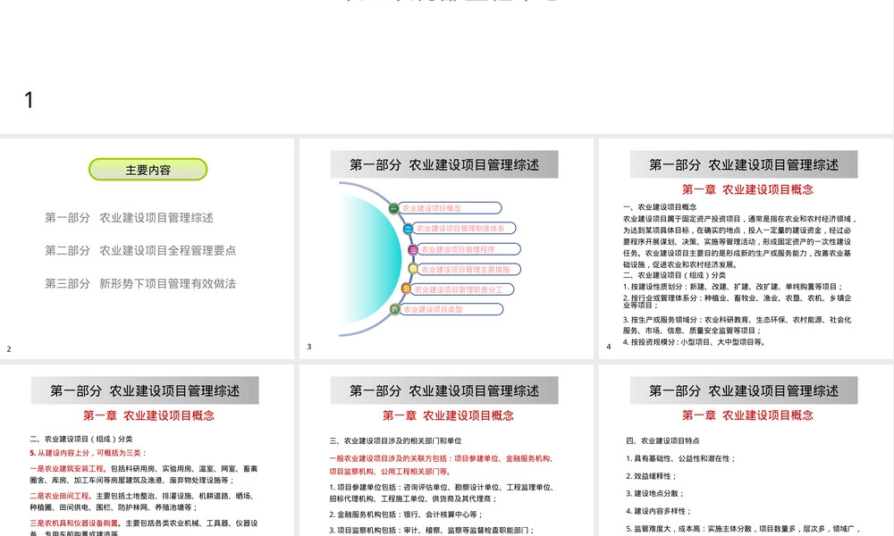Click red heading 第一章 农业建设项目概念 on slide 4

coord(747,189)
